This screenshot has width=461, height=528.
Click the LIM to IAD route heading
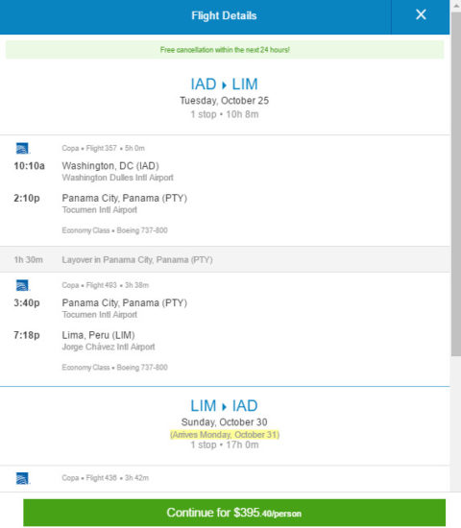[224, 406]
